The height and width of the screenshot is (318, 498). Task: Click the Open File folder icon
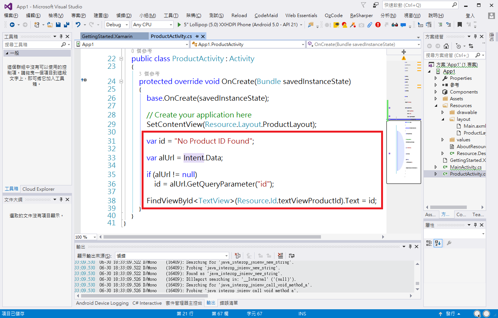click(x=50, y=25)
